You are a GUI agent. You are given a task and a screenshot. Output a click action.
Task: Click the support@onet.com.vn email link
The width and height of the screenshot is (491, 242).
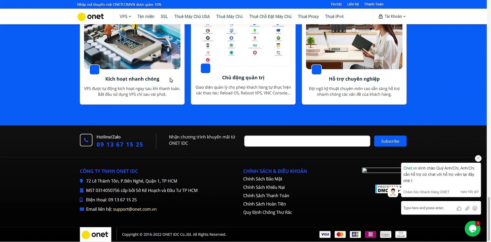coord(135,209)
